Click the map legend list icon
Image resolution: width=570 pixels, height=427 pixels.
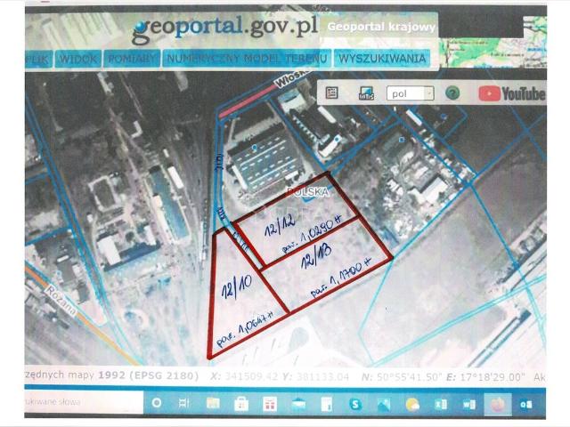pos(331,93)
